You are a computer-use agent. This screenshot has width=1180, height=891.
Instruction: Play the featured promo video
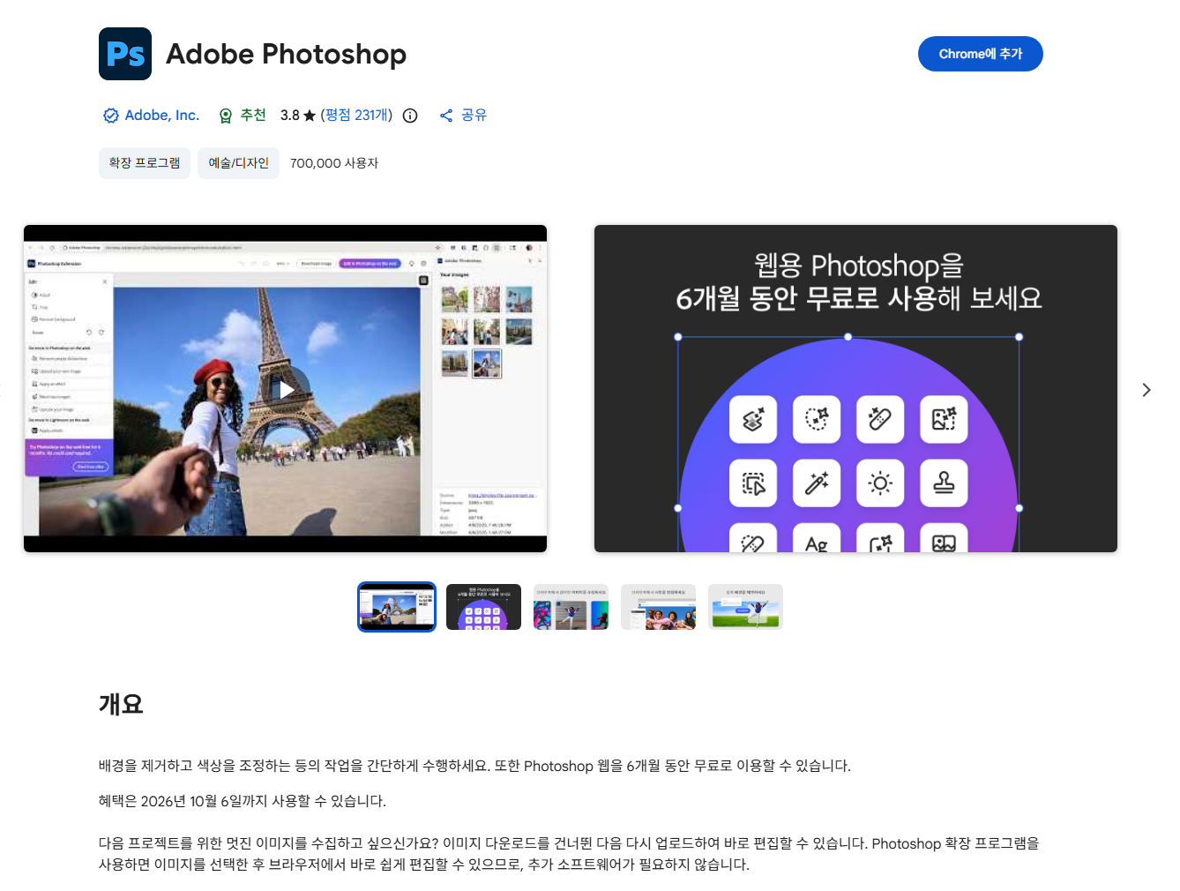pos(285,389)
